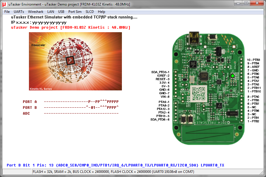Click the red uTasker Demo project heading
The image size is (266, 177).
point(71,28)
